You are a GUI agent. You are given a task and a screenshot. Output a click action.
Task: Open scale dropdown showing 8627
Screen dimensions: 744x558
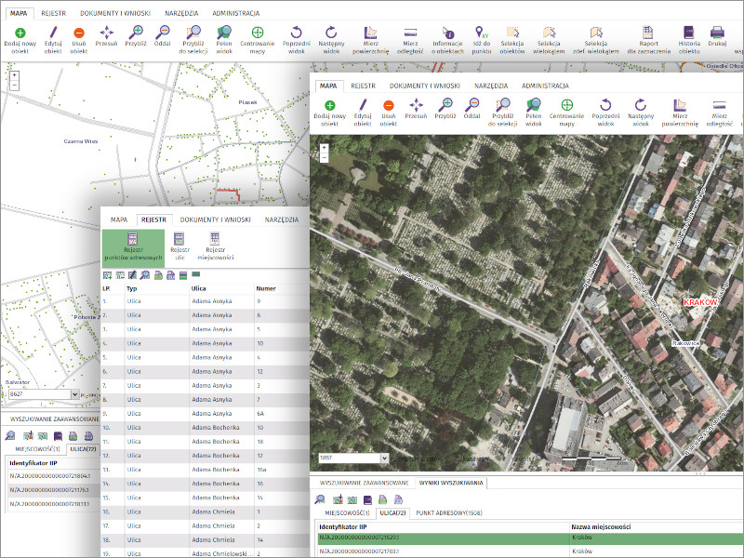74,394
